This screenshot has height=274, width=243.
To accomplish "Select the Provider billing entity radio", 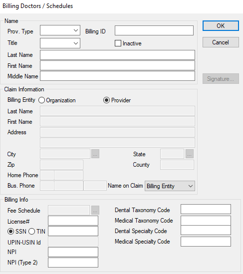I will [106, 100].
